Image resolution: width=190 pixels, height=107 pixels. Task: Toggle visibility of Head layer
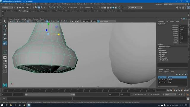[159, 77]
